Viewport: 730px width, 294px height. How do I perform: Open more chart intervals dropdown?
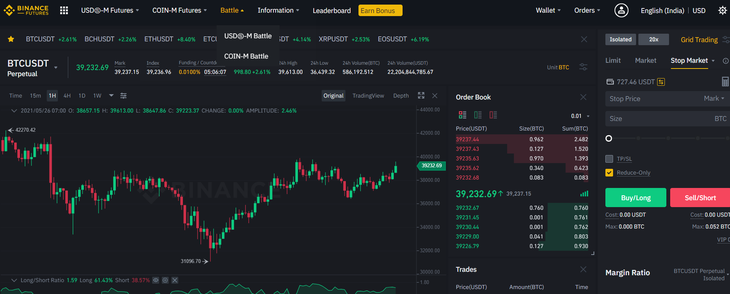coord(111,96)
